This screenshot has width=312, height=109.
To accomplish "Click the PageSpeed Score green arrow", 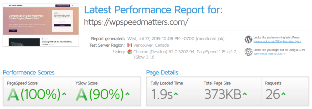I will [64, 94].
